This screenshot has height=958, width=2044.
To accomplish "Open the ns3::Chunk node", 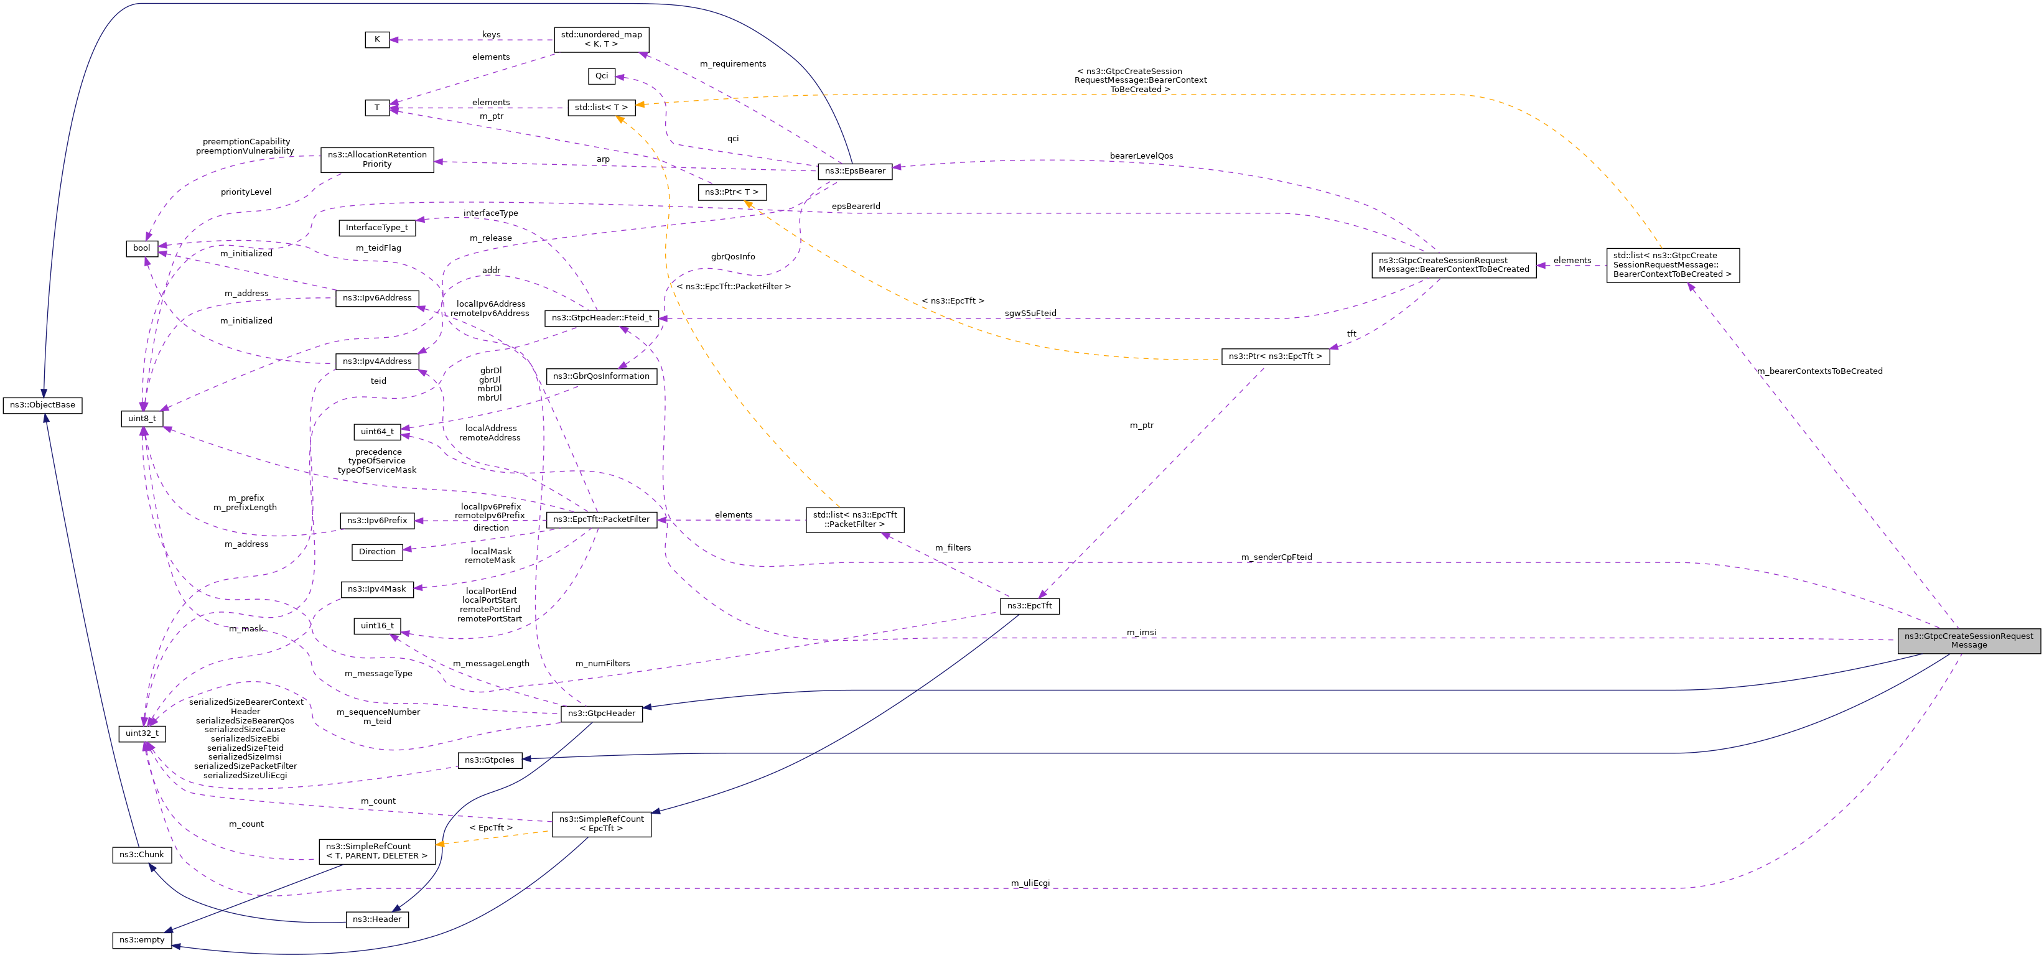I will click(141, 855).
